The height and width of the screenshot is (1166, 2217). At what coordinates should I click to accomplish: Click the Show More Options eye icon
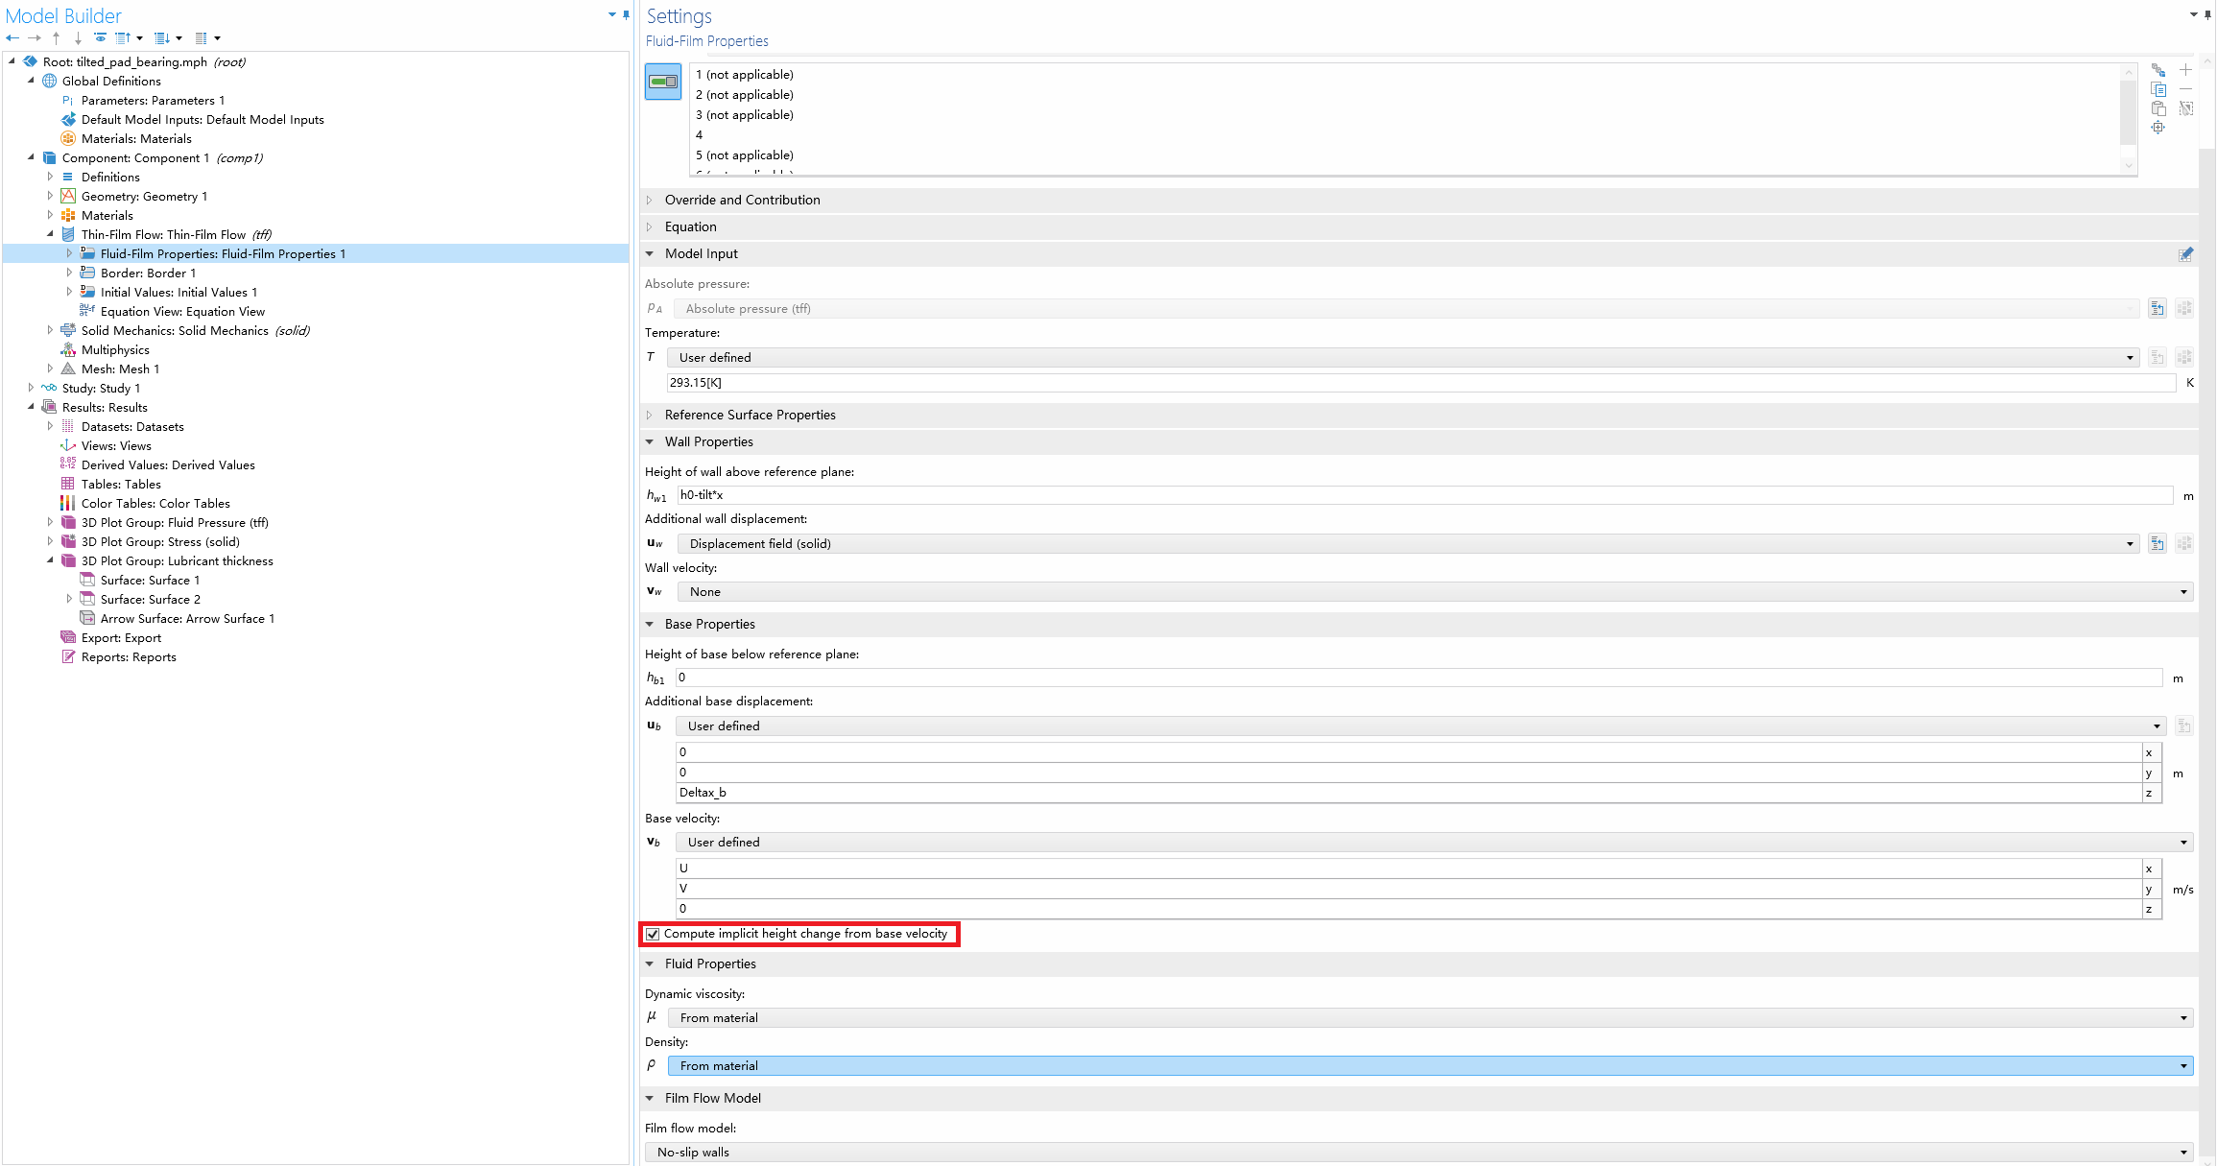(100, 38)
